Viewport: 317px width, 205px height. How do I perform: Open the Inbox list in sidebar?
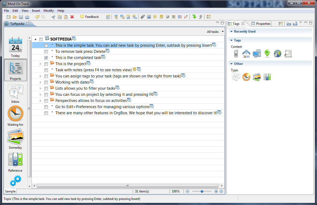15,94
